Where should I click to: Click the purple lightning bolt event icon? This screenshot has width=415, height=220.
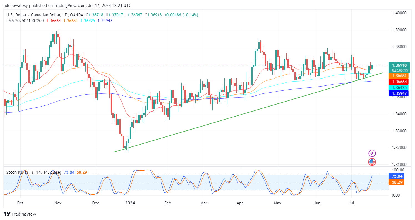(372, 153)
